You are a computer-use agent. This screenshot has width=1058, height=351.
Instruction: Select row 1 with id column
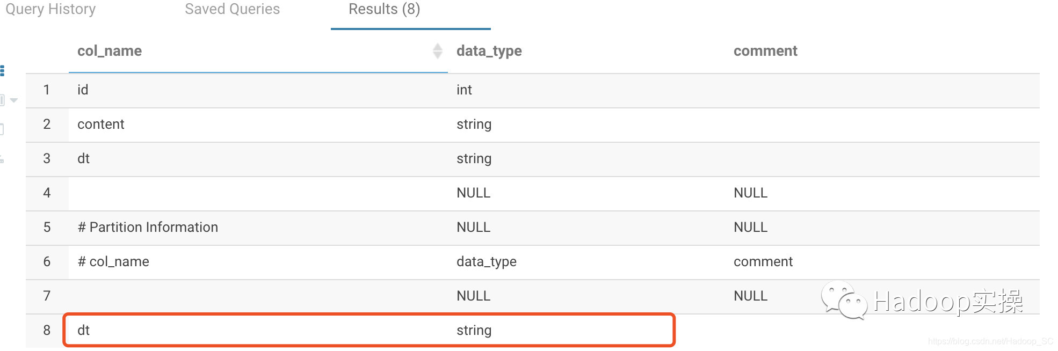(83, 90)
